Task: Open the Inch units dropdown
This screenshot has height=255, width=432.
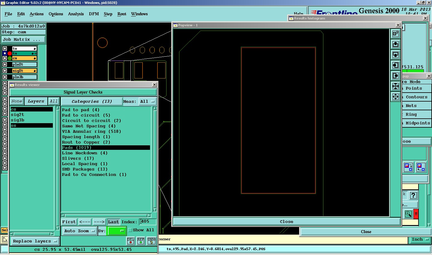Action: click(420, 239)
